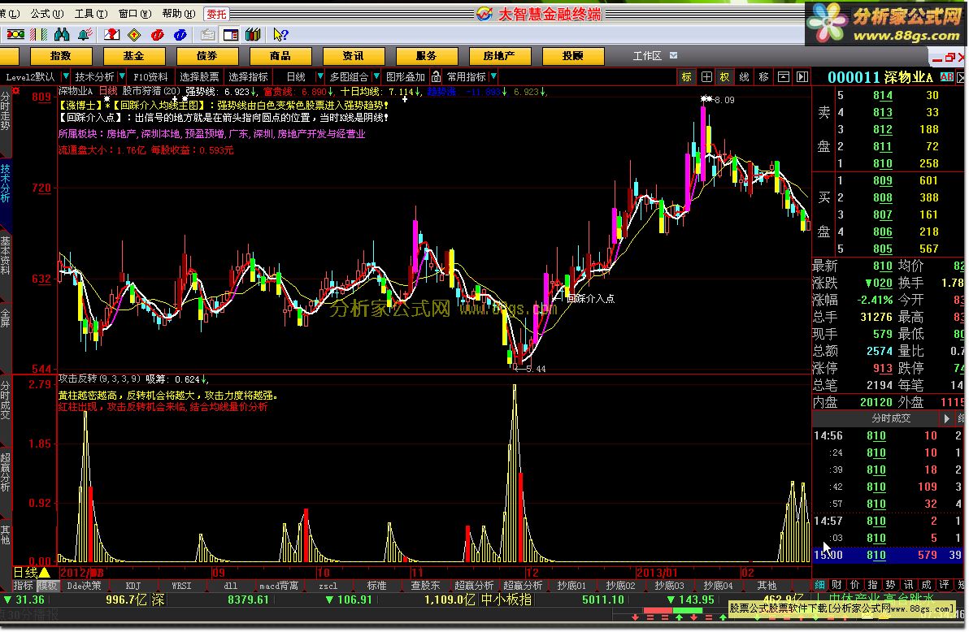969x632 pixels.
Task: Toggle the 移 move button
Action: click(764, 76)
